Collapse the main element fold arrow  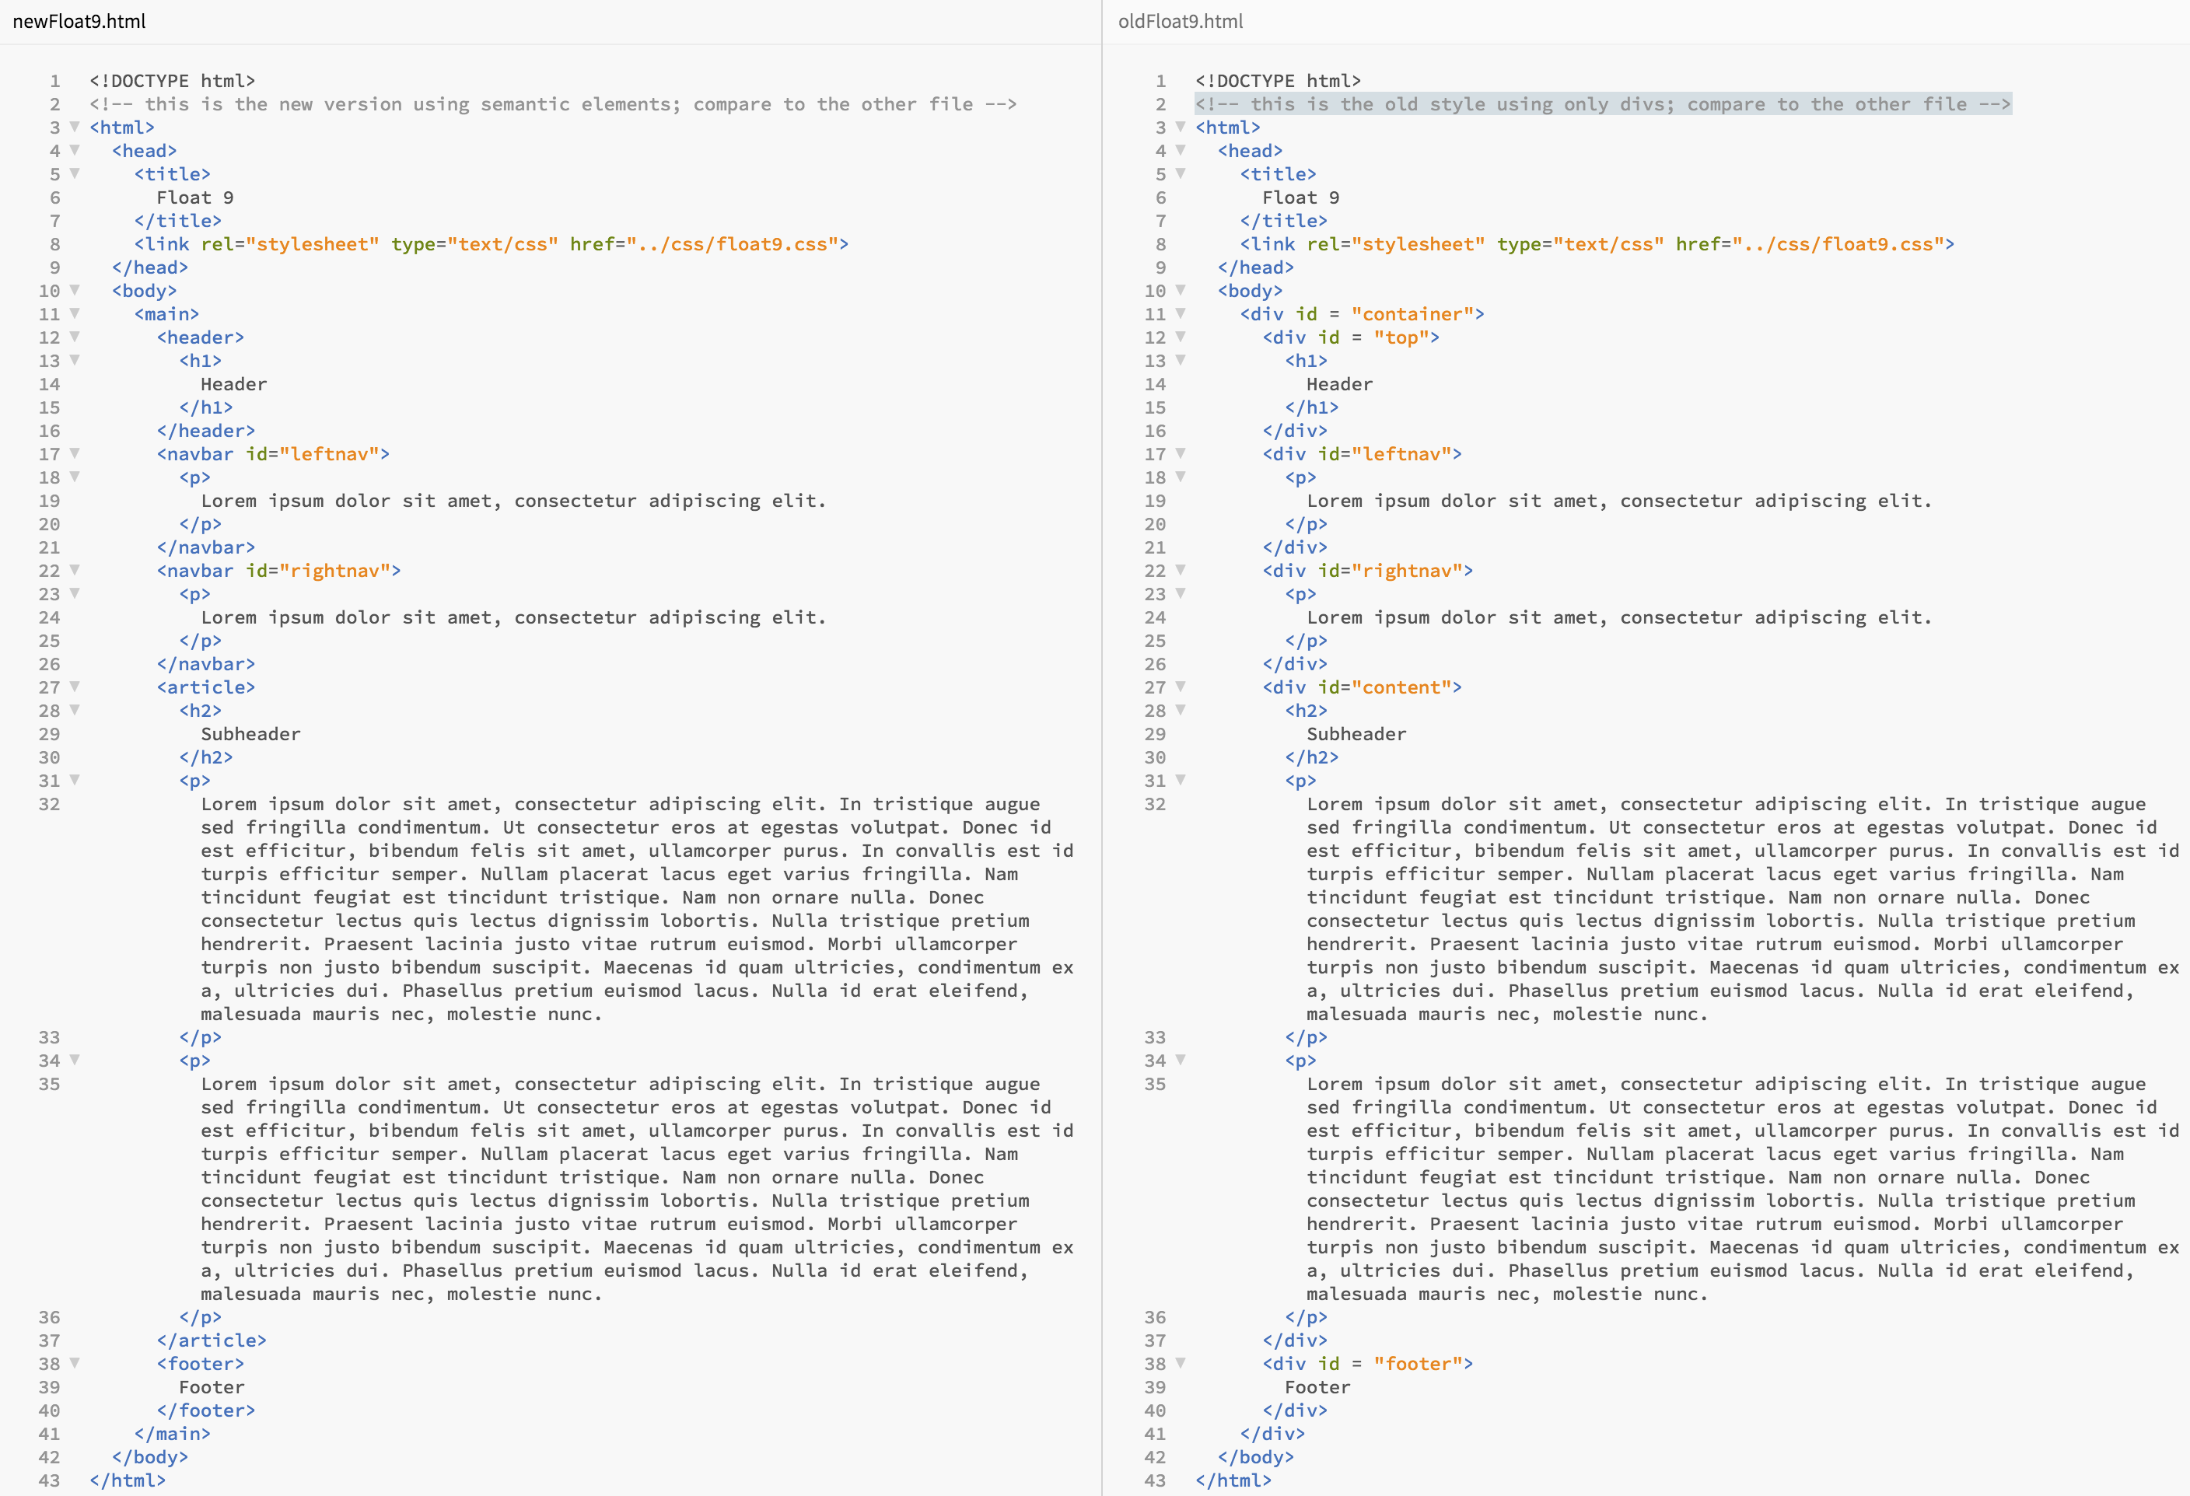[x=75, y=313]
